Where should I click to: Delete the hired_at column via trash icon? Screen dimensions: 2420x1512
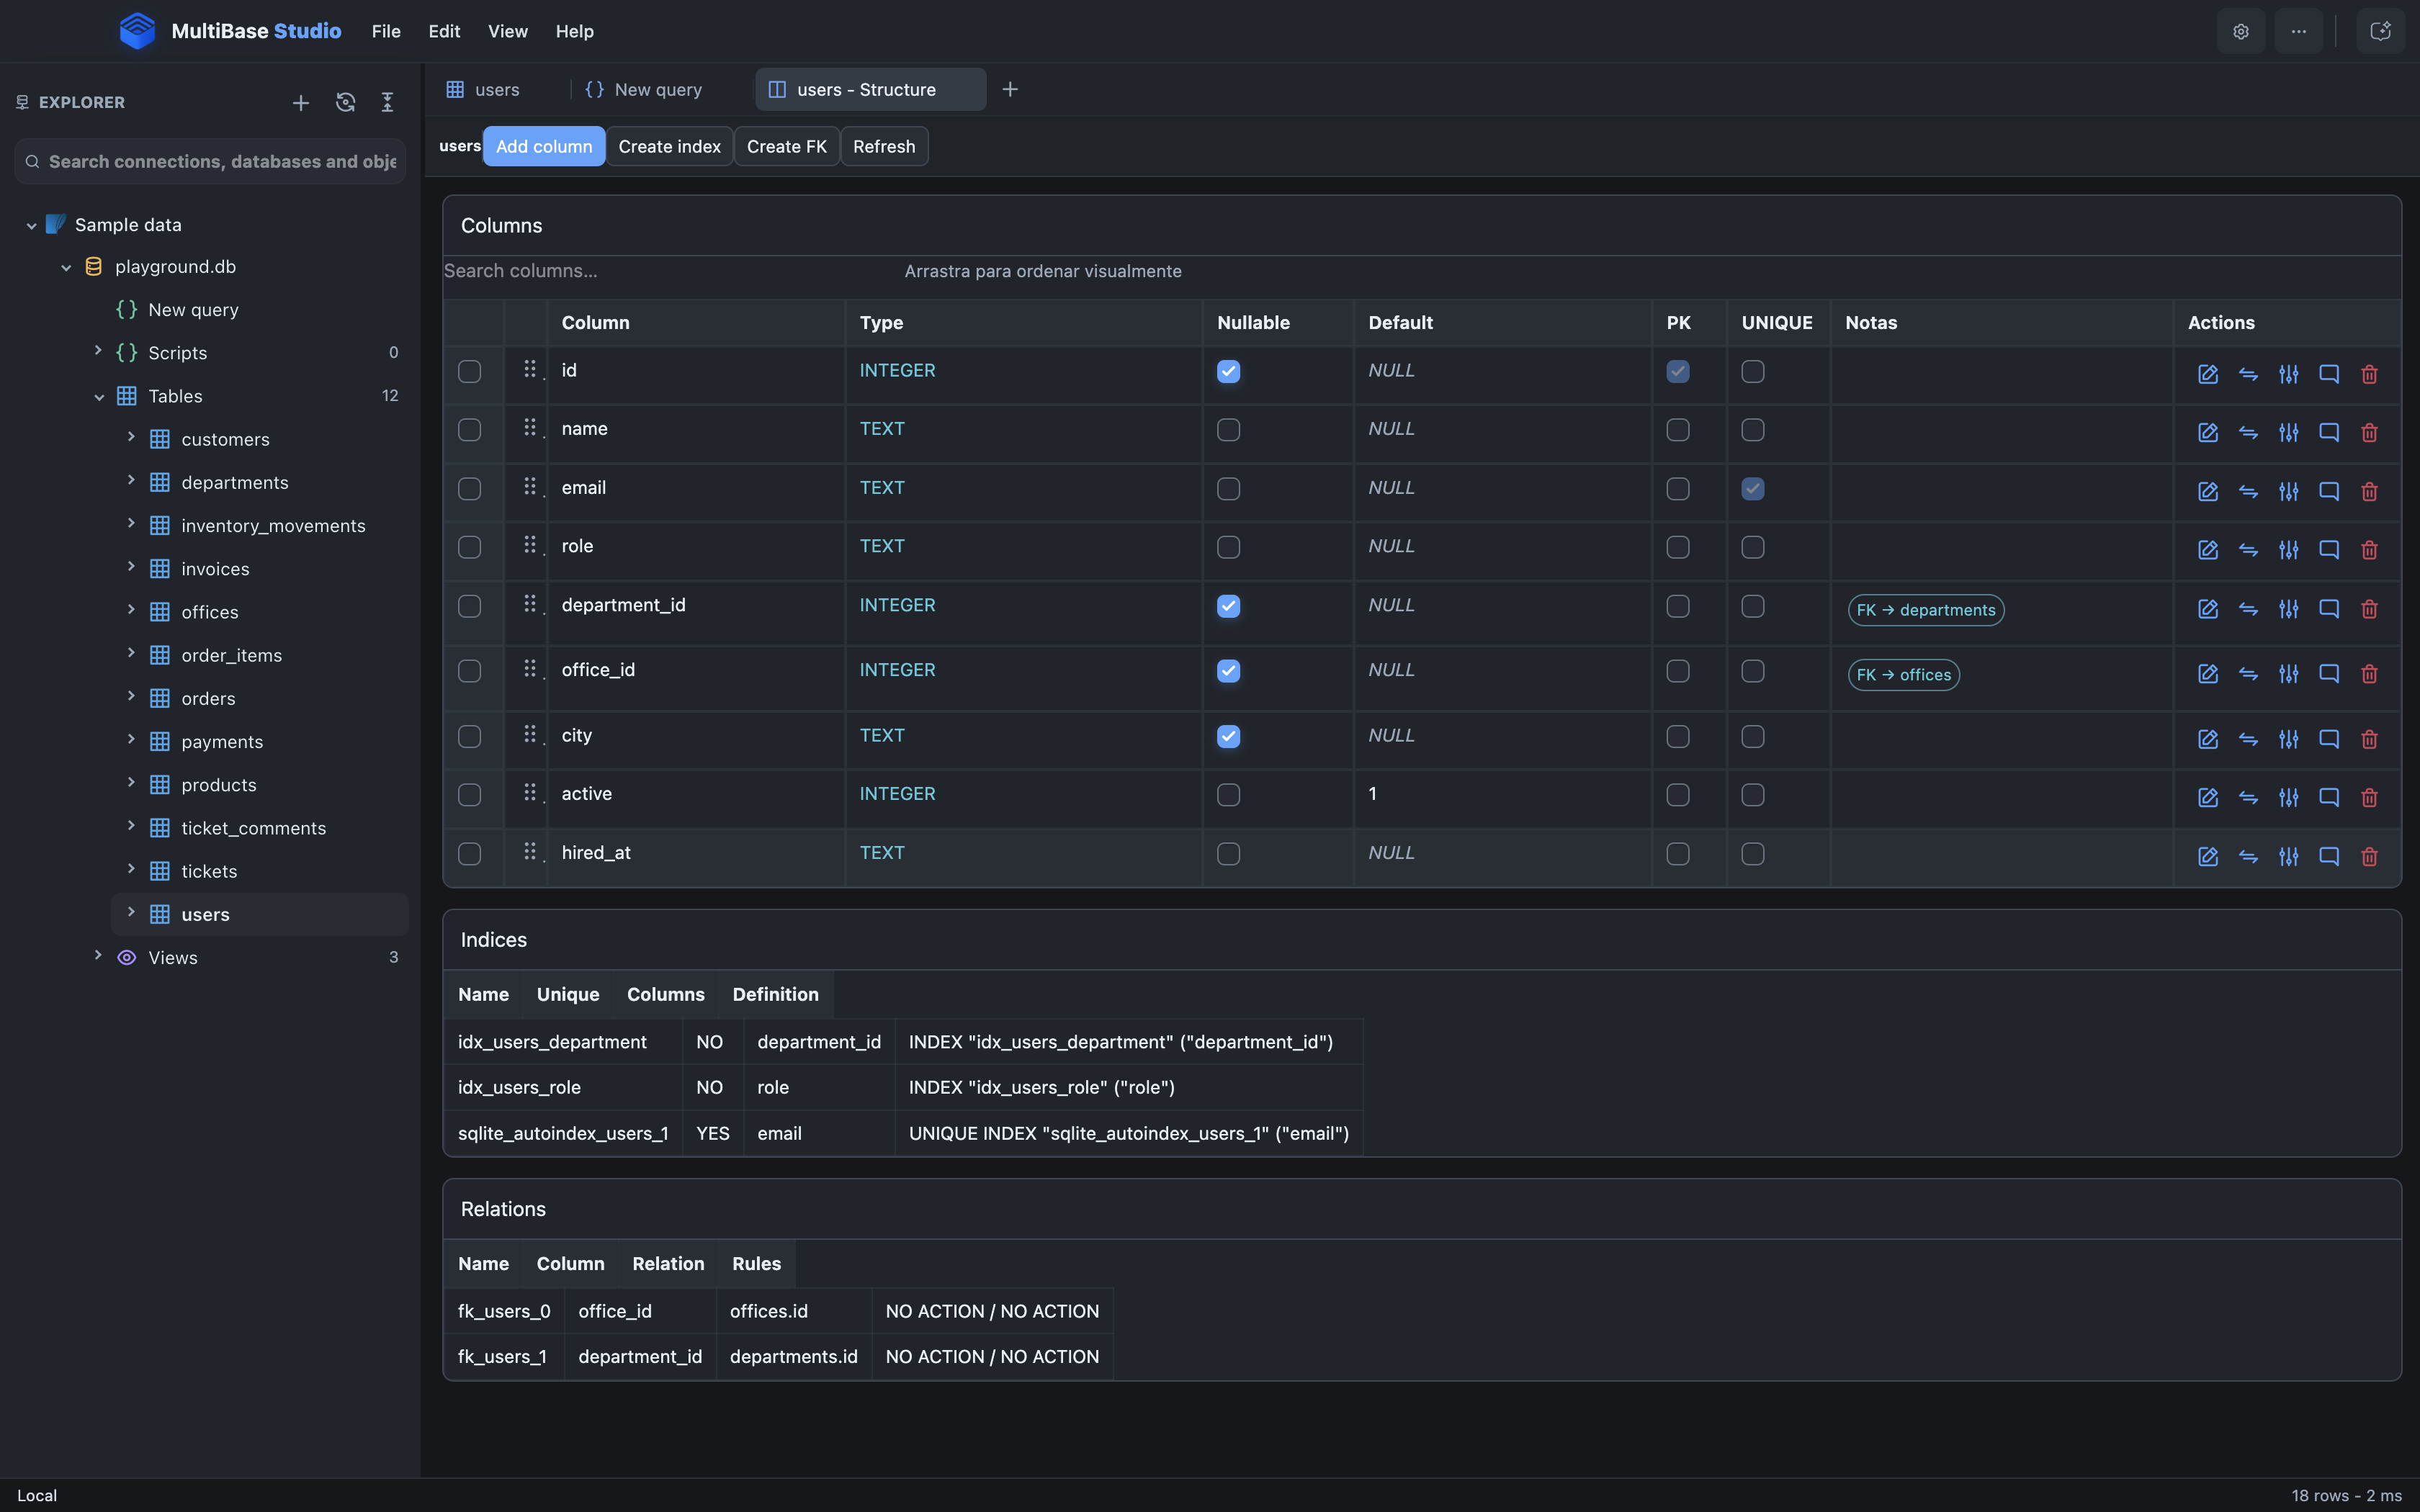click(2369, 856)
